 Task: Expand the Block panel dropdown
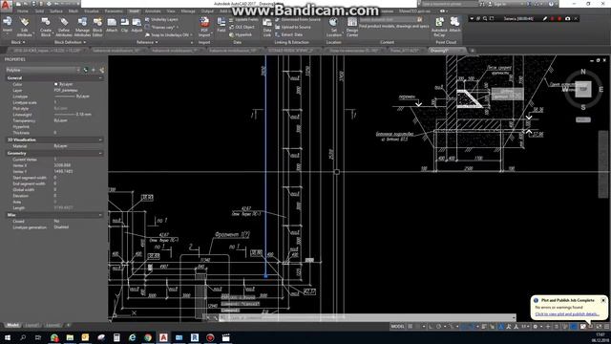click(x=18, y=42)
